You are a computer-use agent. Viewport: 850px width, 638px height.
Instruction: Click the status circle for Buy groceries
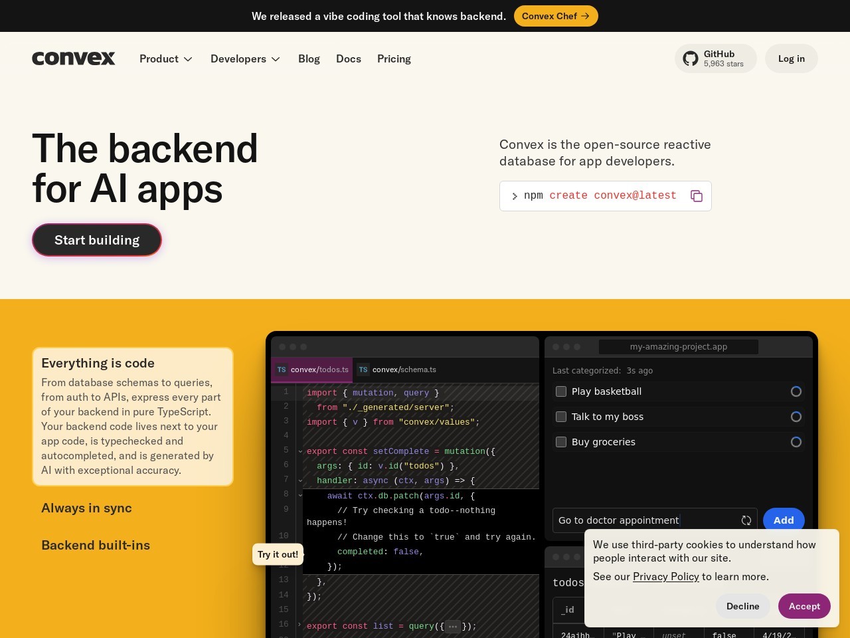796,442
